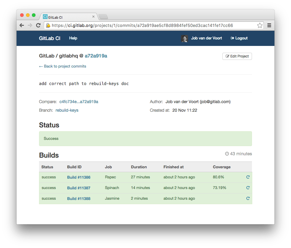
Task: Click the Status column header
Action: [x=47, y=167]
